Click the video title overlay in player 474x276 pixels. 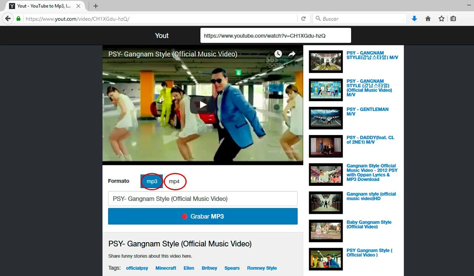[173, 54]
